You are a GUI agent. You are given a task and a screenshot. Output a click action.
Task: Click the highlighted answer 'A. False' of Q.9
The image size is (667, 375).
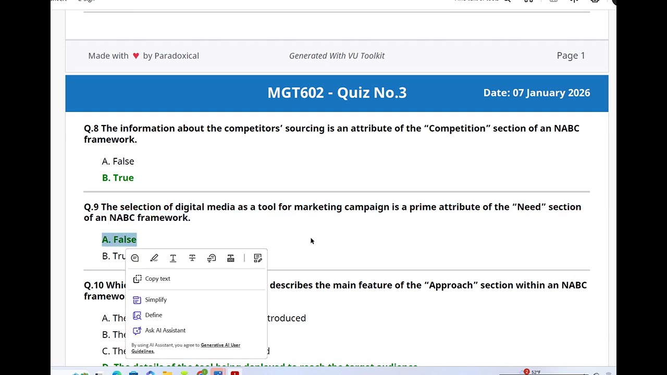click(119, 240)
